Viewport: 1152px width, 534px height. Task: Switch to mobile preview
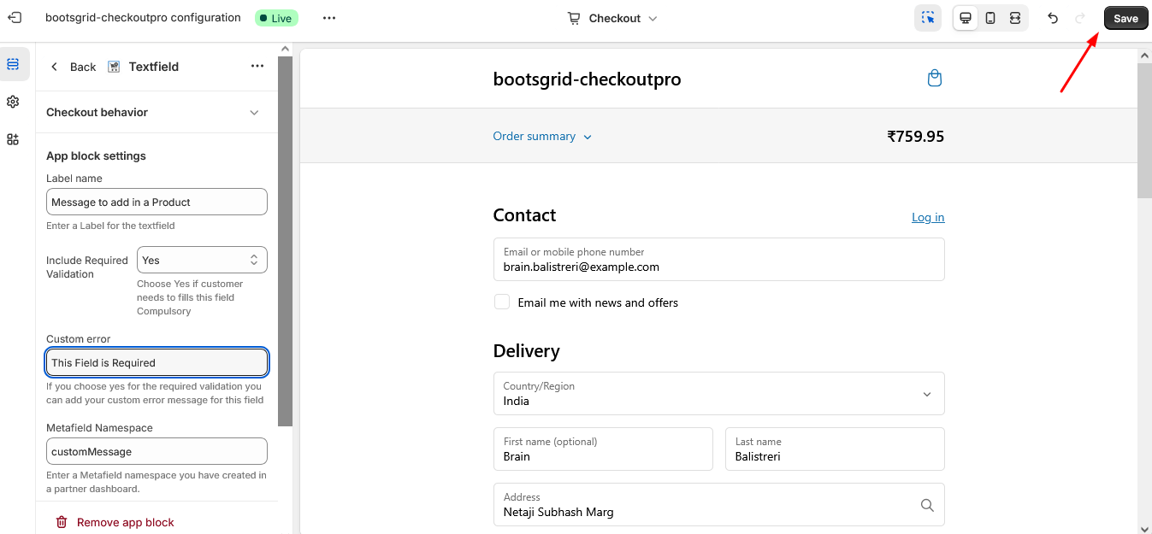(990, 18)
